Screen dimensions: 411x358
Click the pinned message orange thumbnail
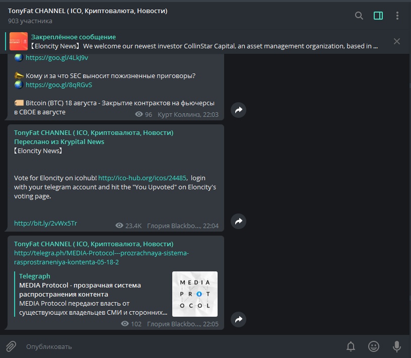[19, 41]
